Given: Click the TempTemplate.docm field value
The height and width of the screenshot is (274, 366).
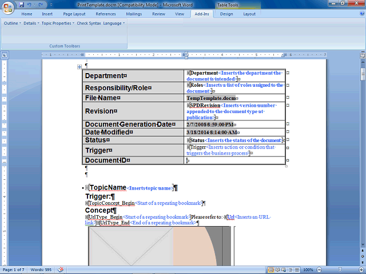Looking at the screenshot, I should pos(211,98).
